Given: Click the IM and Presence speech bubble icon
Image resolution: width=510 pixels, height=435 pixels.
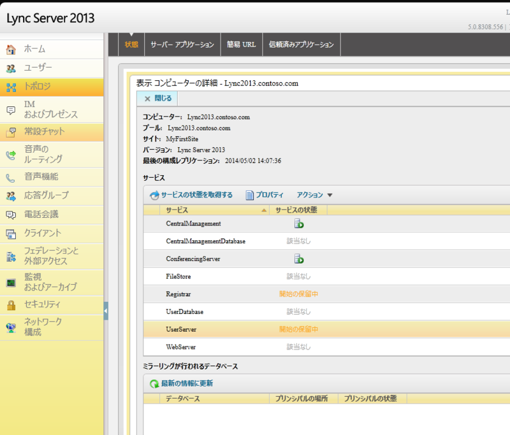Looking at the screenshot, I should pyautogui.click(x=11, y=110).
